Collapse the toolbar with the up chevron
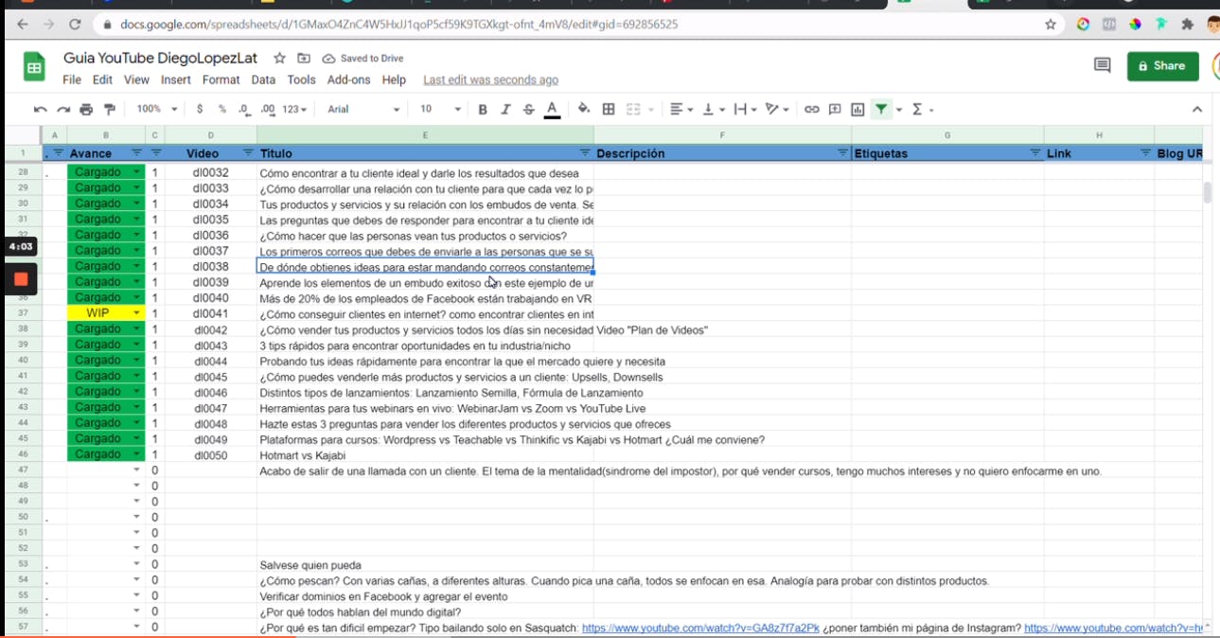 pyautogui.click(x=1197, y=110)
